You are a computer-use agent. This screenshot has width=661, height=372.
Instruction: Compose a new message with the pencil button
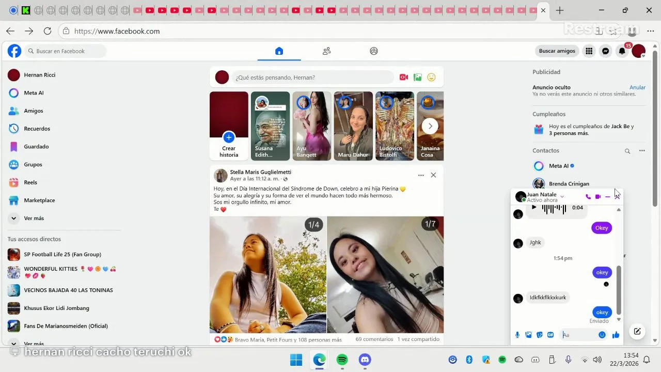pos(637,332)
